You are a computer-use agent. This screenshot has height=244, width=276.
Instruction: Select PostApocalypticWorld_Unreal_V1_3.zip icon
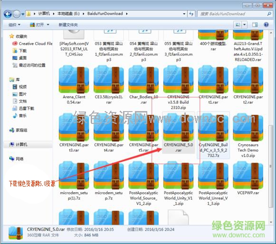pos(213,175)
